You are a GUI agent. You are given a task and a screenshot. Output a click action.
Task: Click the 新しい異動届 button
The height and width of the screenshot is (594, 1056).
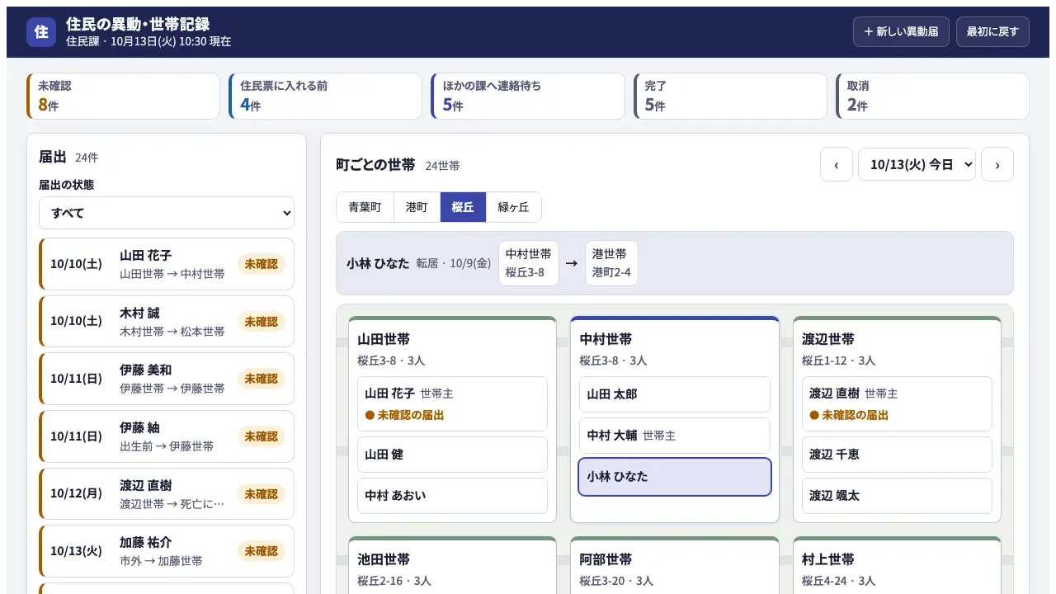point(901,32)
